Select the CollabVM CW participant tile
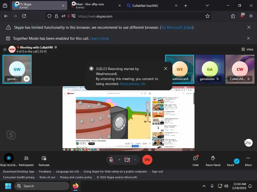The width and height of the screenshot is (257, 192). (x=240, y=69)
